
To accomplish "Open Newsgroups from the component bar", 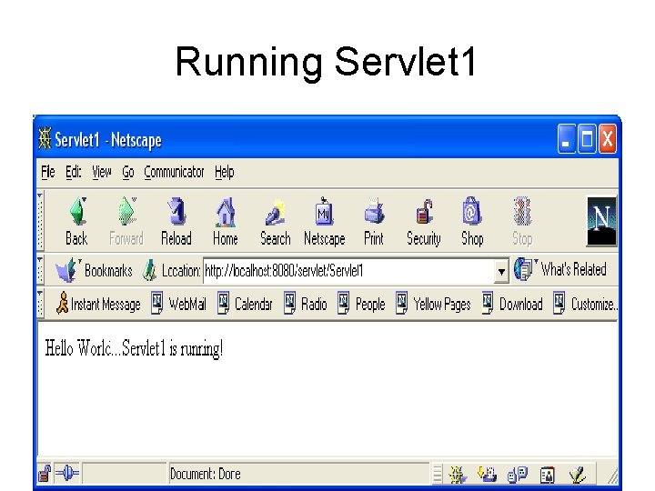I will 517,475.
